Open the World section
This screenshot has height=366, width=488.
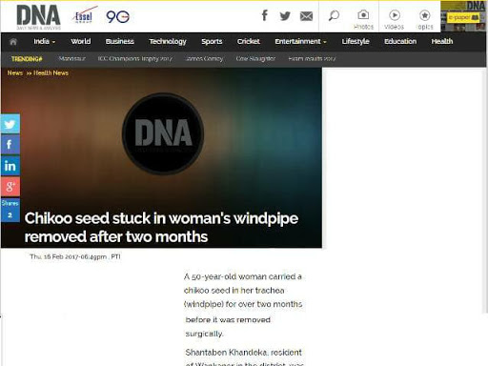81,42
